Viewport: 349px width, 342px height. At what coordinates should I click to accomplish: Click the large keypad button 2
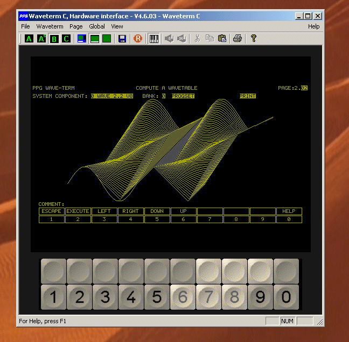(x=79, y=297)
